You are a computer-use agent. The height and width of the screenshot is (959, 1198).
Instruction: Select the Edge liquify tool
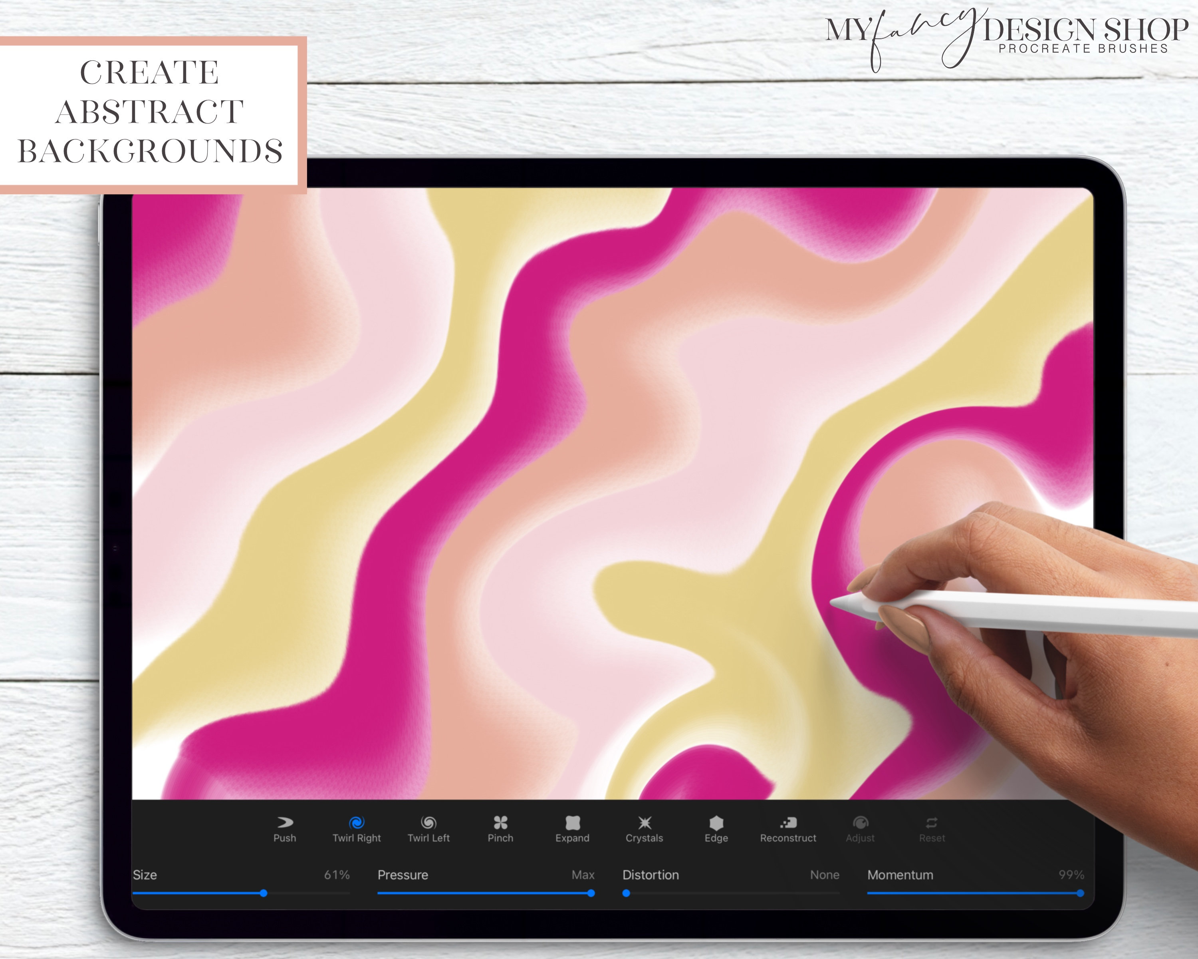click(716, 829)
